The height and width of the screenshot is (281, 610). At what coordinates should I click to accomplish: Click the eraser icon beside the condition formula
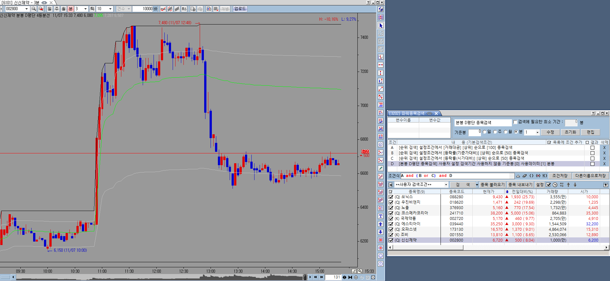point(525,176)
